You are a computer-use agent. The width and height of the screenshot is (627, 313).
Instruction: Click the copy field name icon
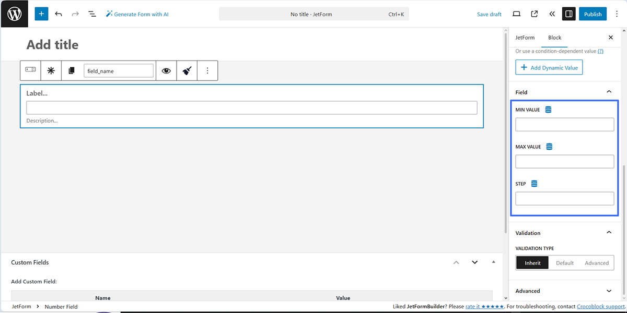pos(72,70)
